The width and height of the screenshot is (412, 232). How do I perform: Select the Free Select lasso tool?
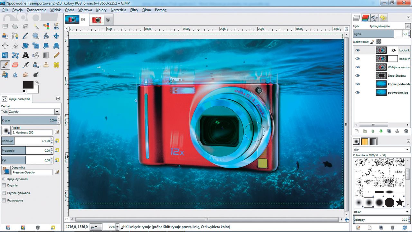click(25, 26)
